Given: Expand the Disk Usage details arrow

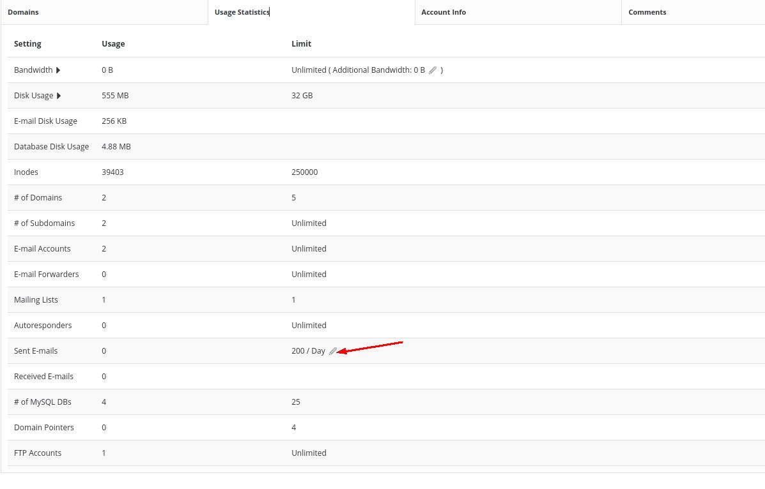Looking at the screenshot, I should tap(59, 96).
